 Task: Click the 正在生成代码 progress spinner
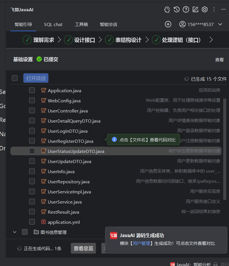coord(20,248)
